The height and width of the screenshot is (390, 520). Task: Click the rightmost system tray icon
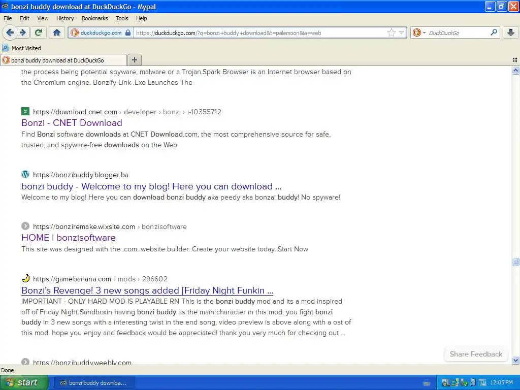pyautogui.click(x=482, y=383)
